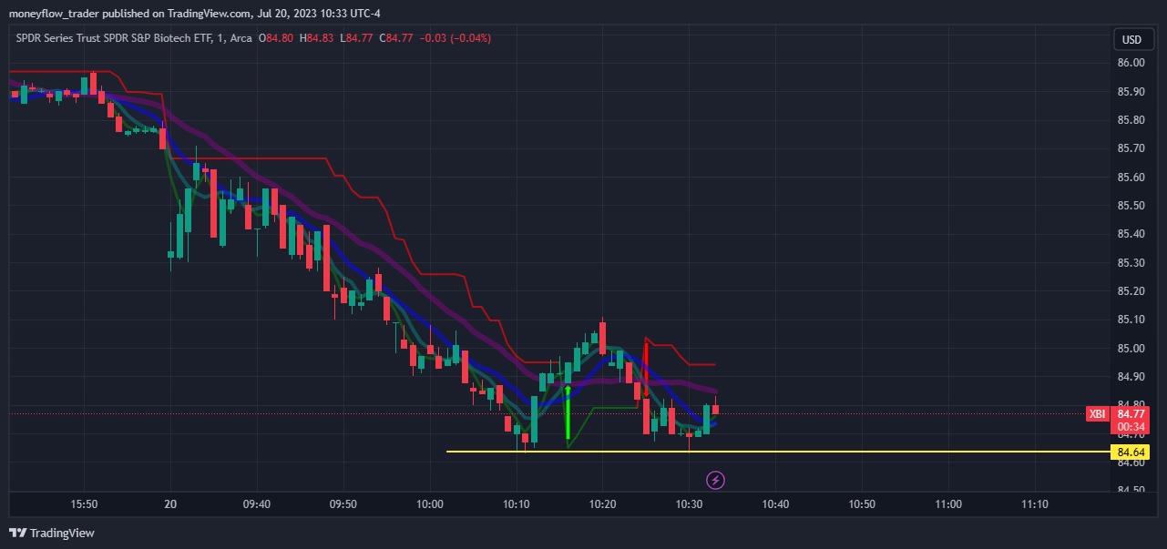Click the 00:34 countdown timer label
Viewport: 1167px width, 549px height.
(1131, 427)
